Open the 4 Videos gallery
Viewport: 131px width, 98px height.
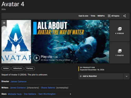(x=120, y=31)
